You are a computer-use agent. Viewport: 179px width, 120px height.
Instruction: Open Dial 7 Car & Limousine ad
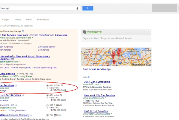(x=97, y=82)
